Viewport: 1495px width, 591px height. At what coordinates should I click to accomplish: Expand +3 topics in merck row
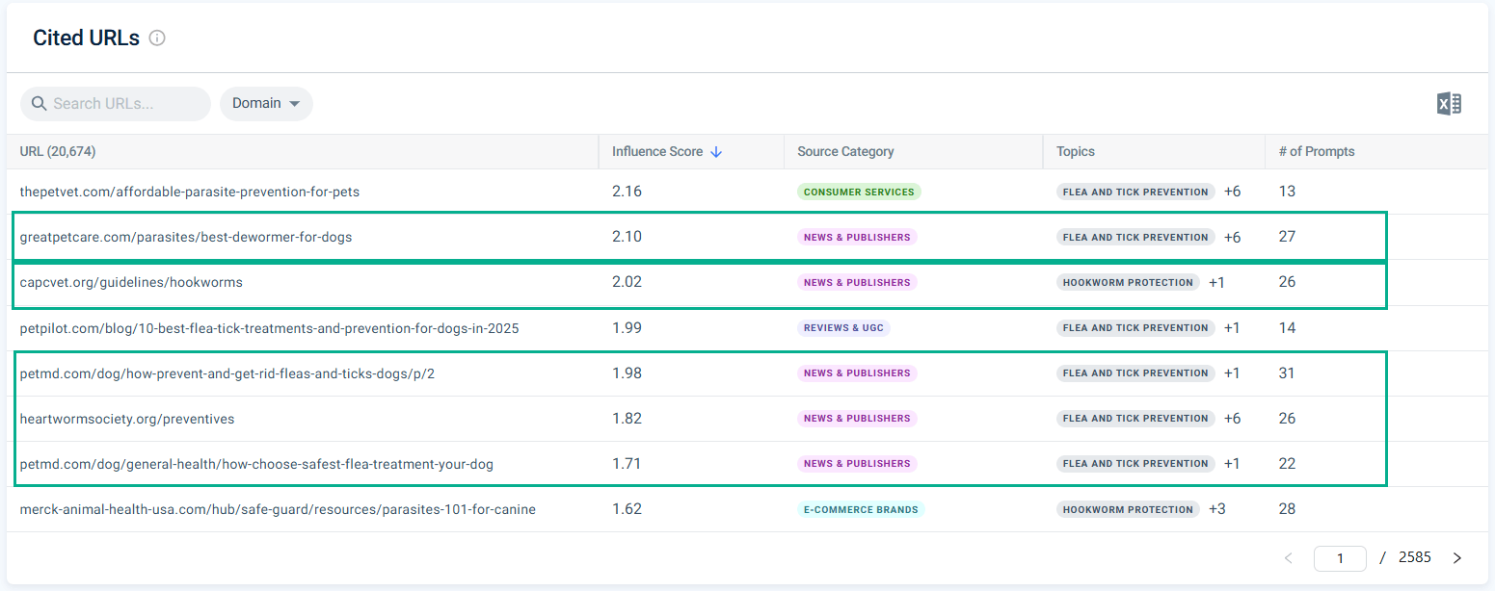coord(1217,509)
